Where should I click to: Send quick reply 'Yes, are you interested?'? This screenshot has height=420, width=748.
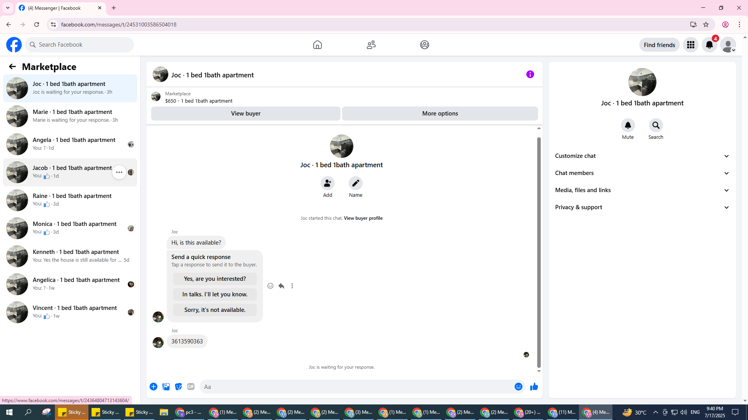(x=215, y=279)
